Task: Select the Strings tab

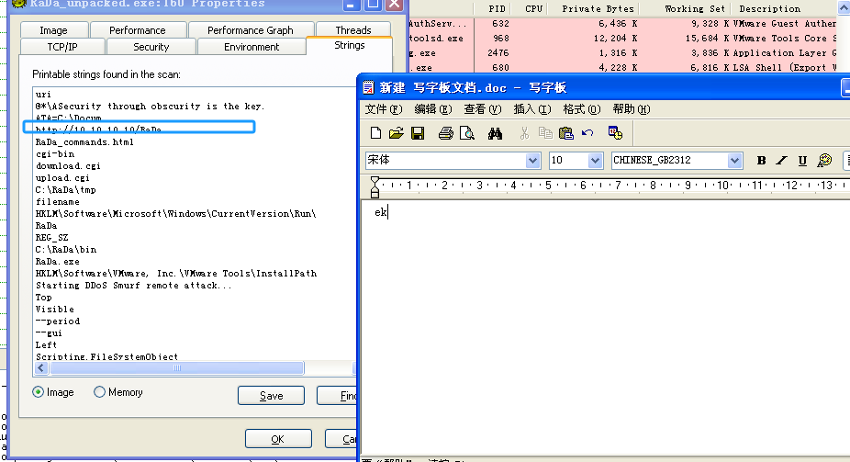Action: coord(349,46)
